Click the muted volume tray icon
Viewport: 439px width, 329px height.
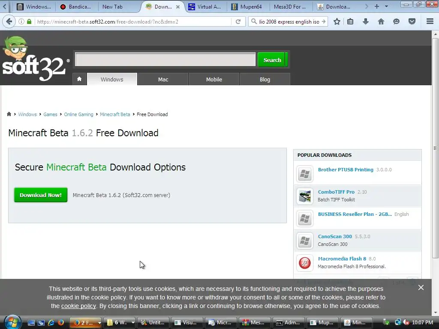(x=406, y=323)
